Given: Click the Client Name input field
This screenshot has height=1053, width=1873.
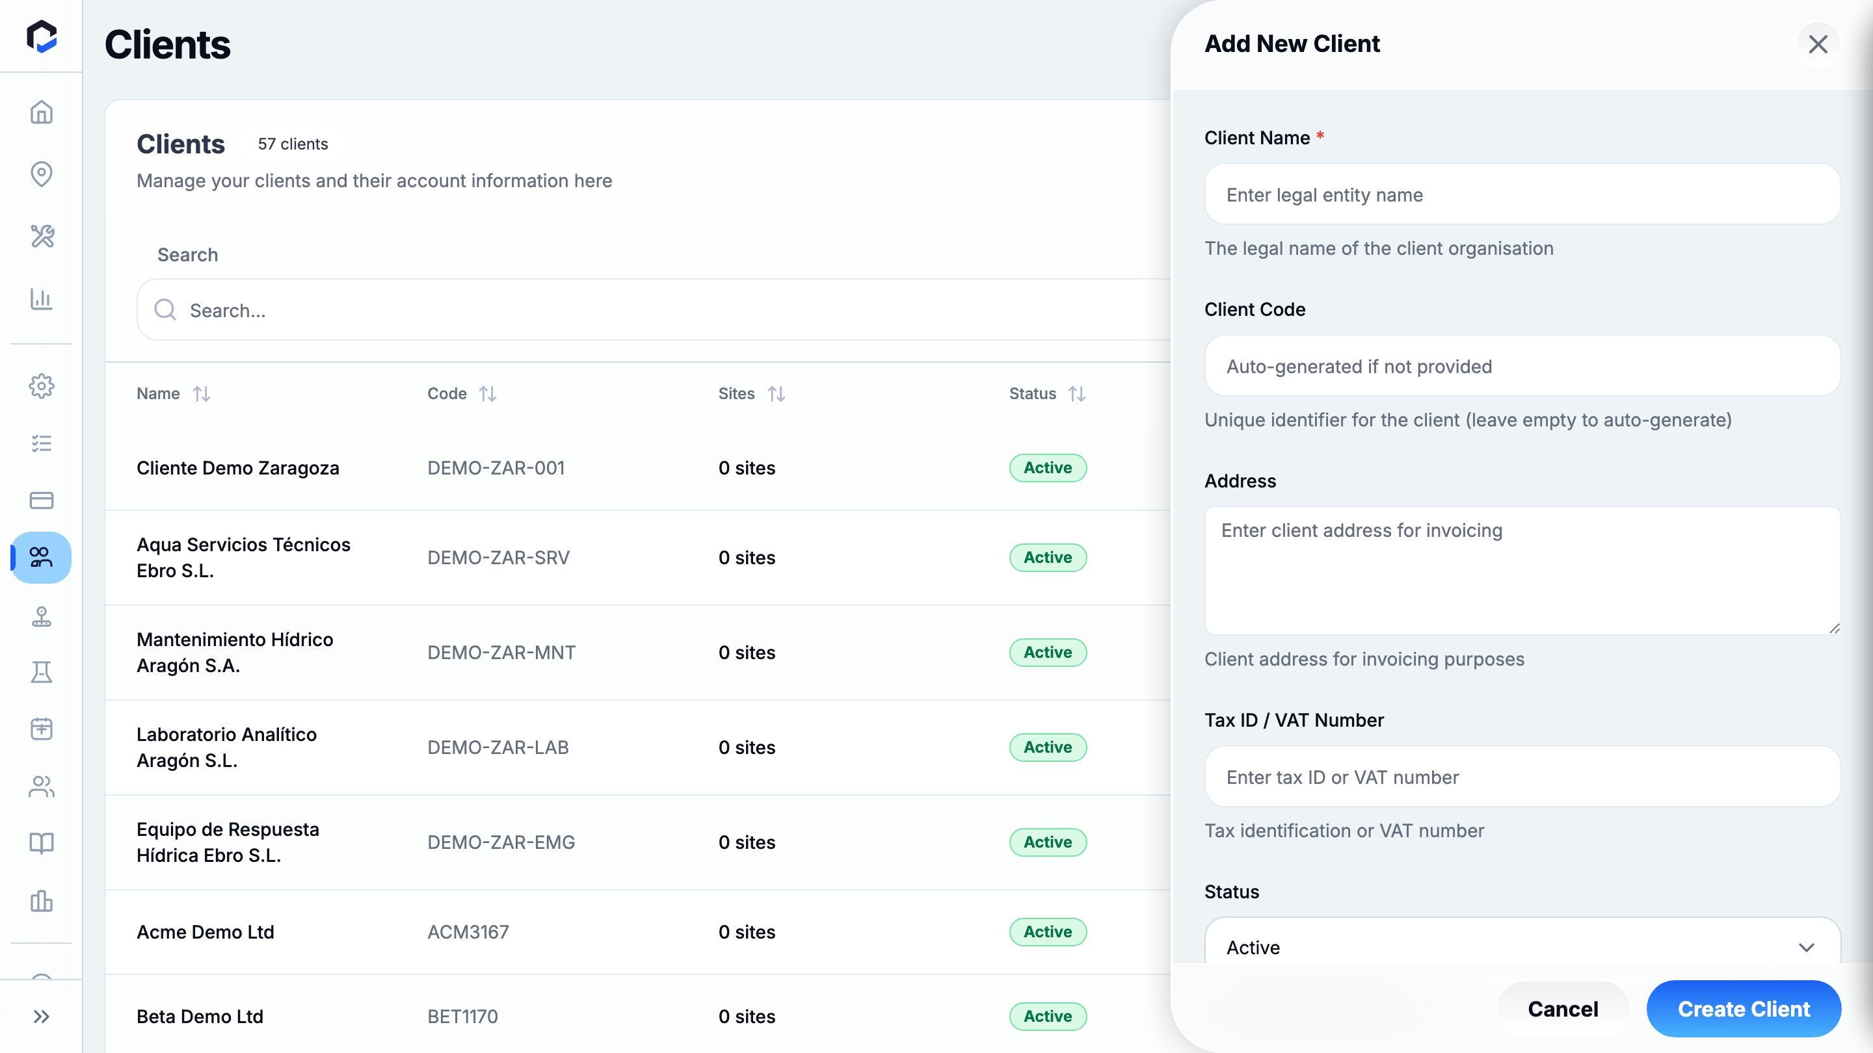Looking at the screenshot, I should [x=1522, y=194].
